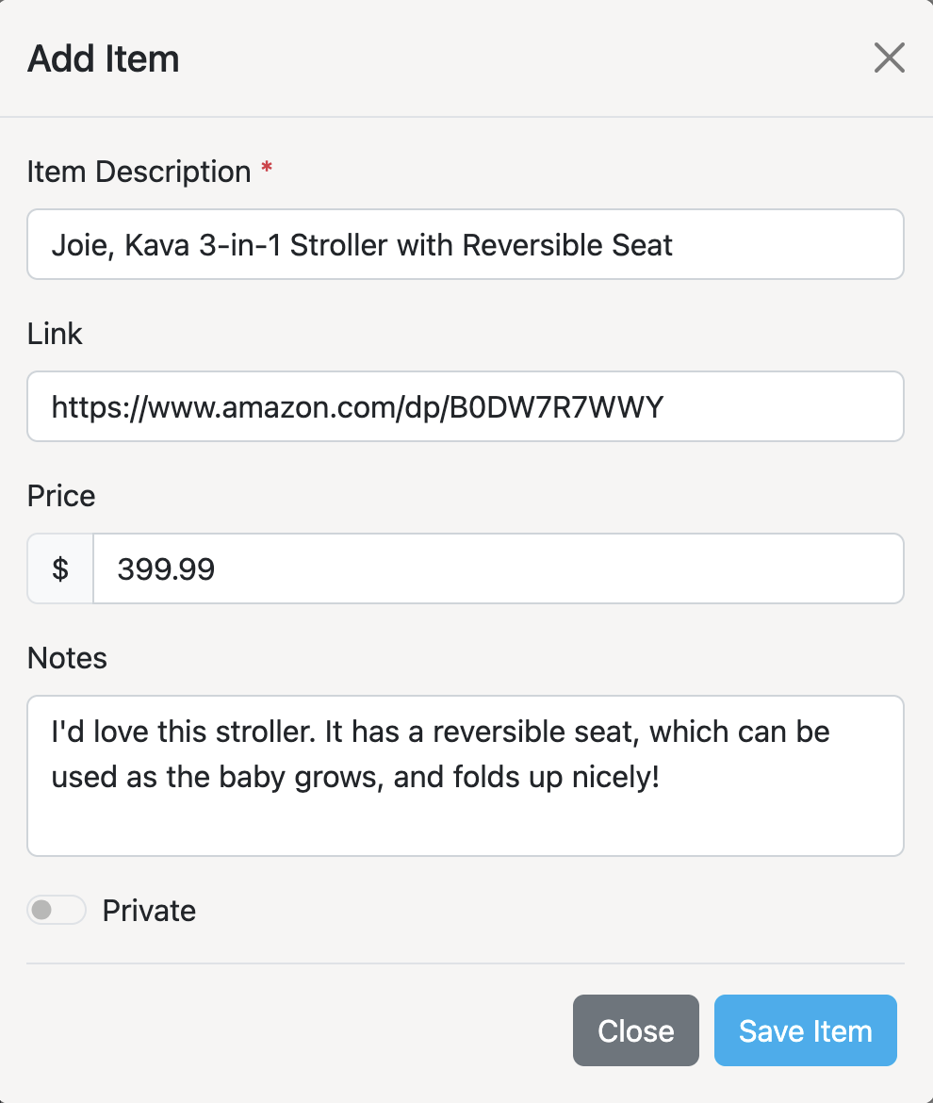Click the Link field label
The width and height of the screenshot is (933, 1103).
[54, 333]
